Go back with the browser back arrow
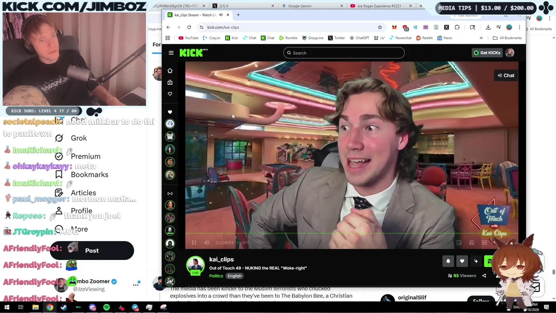 pyautogui.click(x=169, y=27)
